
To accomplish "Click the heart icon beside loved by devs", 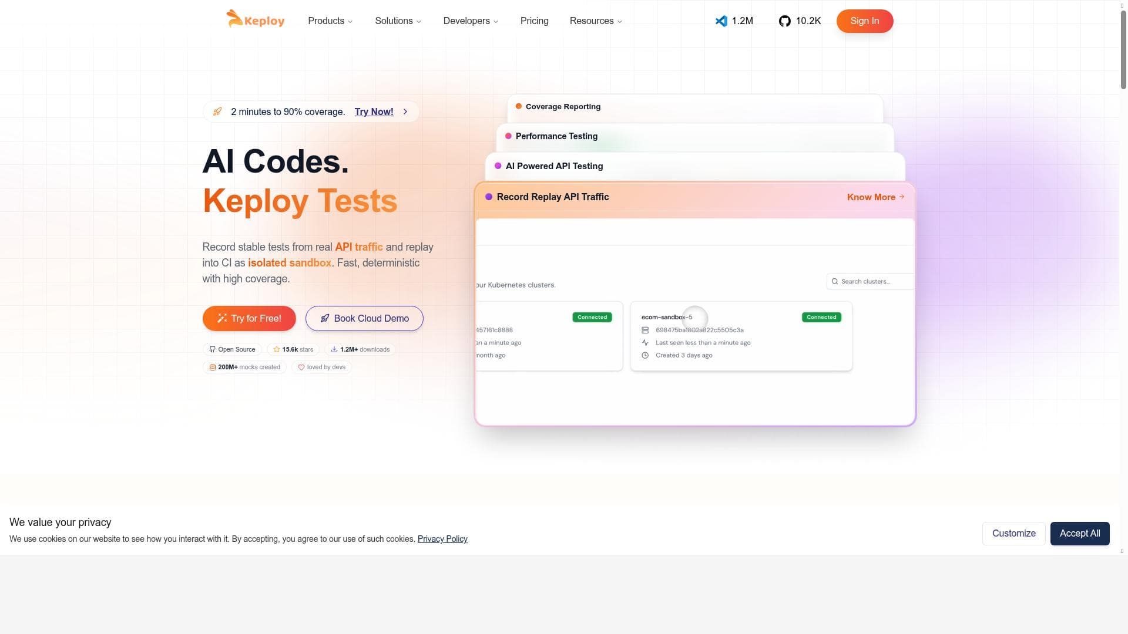I will 301,367.
